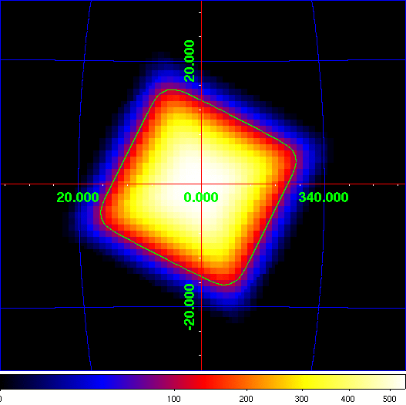Click the colorbar at the 100 tick
406x405 pixels.
tap(174, 382)
